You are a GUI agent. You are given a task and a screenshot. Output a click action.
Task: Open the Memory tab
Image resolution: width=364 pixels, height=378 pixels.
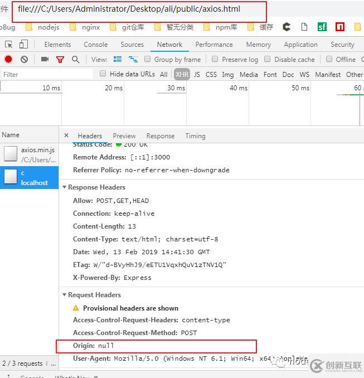click(x=259, y=45)
